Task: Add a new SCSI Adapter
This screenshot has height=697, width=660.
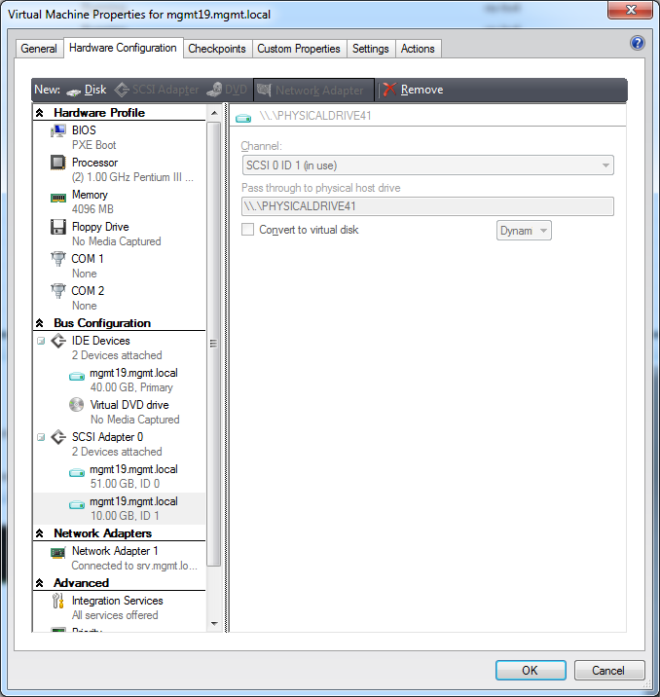Action: tap(157, 90)
